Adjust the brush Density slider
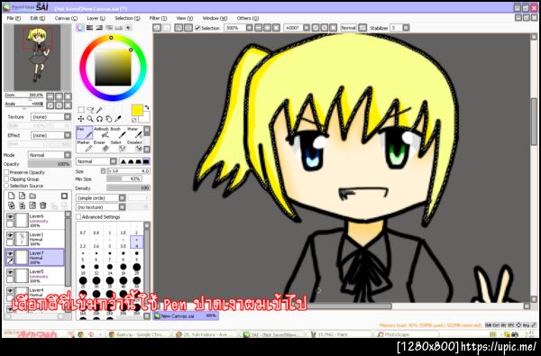 click(x=128, y=188)
